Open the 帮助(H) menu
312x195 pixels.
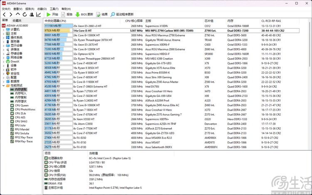[66, 9]
